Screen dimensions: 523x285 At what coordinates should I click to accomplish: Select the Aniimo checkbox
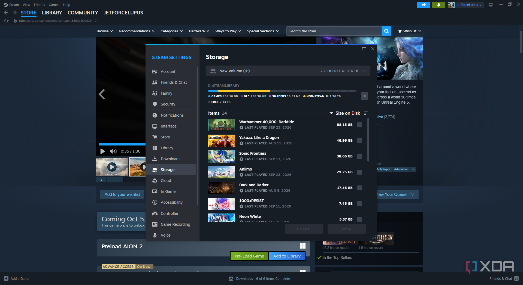click(359, 172)
